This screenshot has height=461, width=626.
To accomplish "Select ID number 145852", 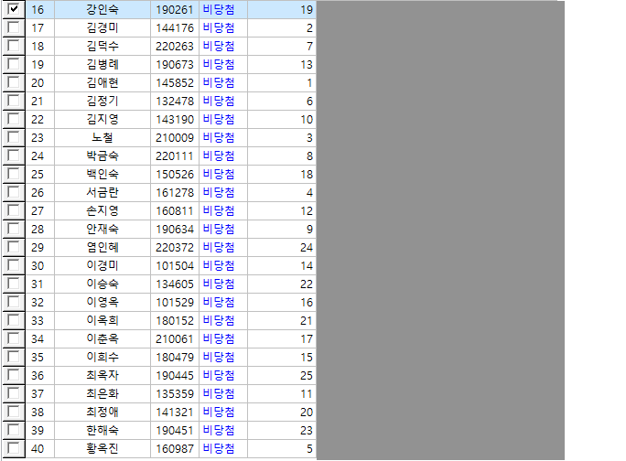I will [175, 82].
